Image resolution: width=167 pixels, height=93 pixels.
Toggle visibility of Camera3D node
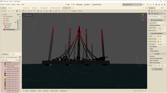pyautogui.click(x=20, y=24)
